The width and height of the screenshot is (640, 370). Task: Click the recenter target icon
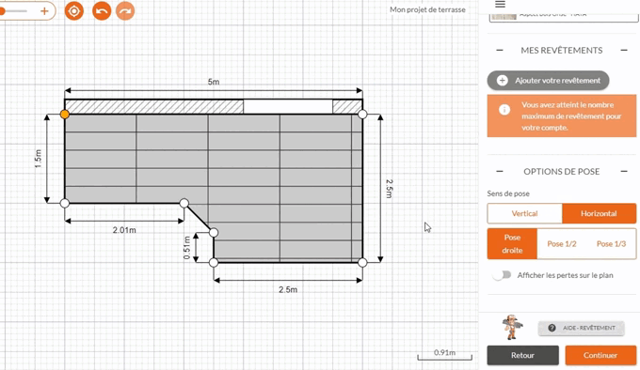coord(73,11)
